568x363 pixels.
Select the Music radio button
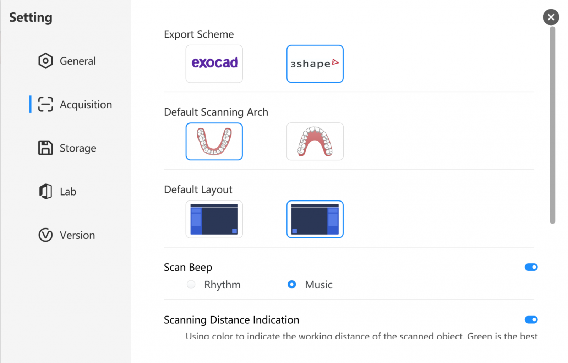click(x=292, y=285)
